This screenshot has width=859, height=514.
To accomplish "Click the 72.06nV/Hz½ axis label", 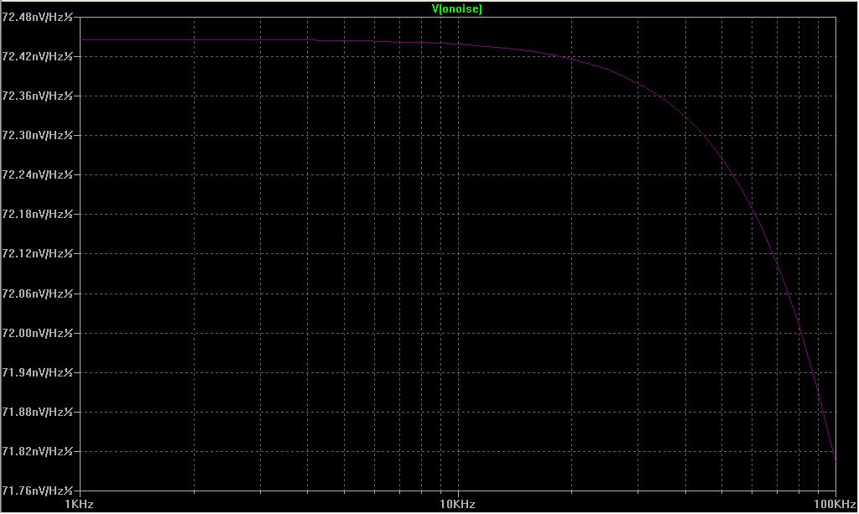I will [37, 293].
